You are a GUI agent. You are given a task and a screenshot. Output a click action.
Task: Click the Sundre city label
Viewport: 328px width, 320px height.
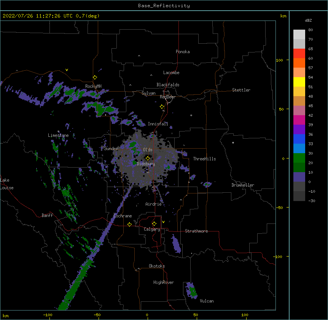(x=111, y=149)
